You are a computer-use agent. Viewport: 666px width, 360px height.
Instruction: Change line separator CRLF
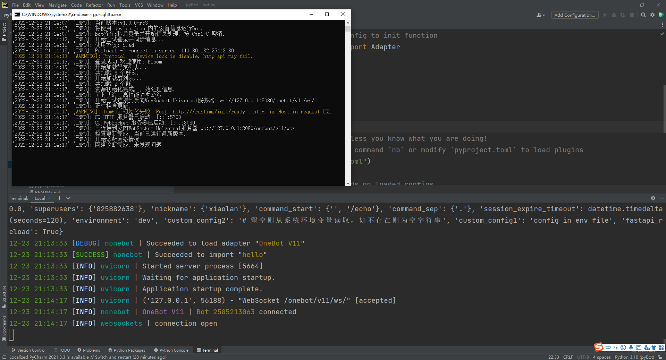coord(568,357)
